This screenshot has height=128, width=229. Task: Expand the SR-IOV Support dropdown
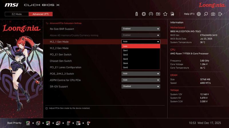pyautogui.click(x=141, y=86)
